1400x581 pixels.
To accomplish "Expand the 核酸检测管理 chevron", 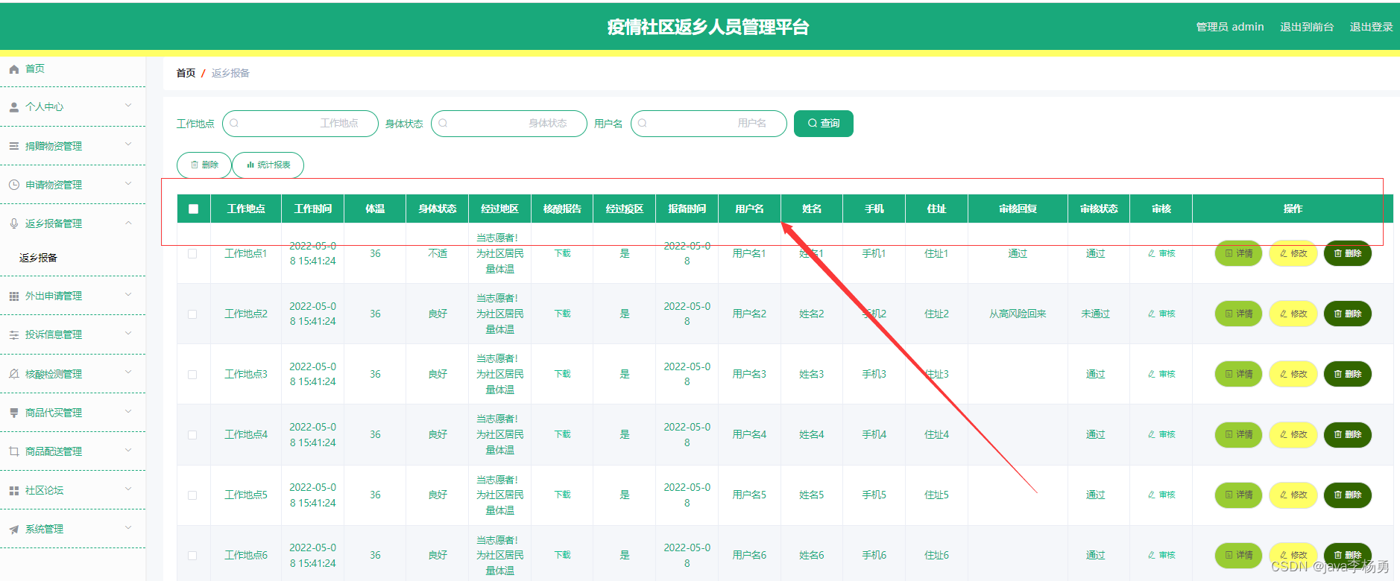I will tap(128, 372).
